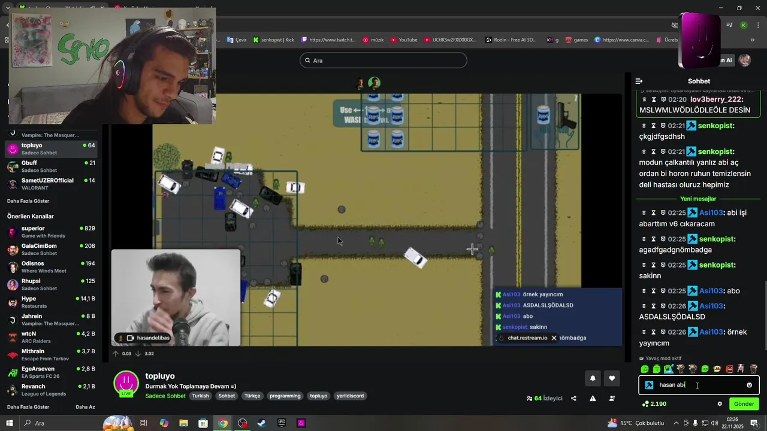
Task: Insert the crying blue-green emote
Action: click(x=669, y=369)
